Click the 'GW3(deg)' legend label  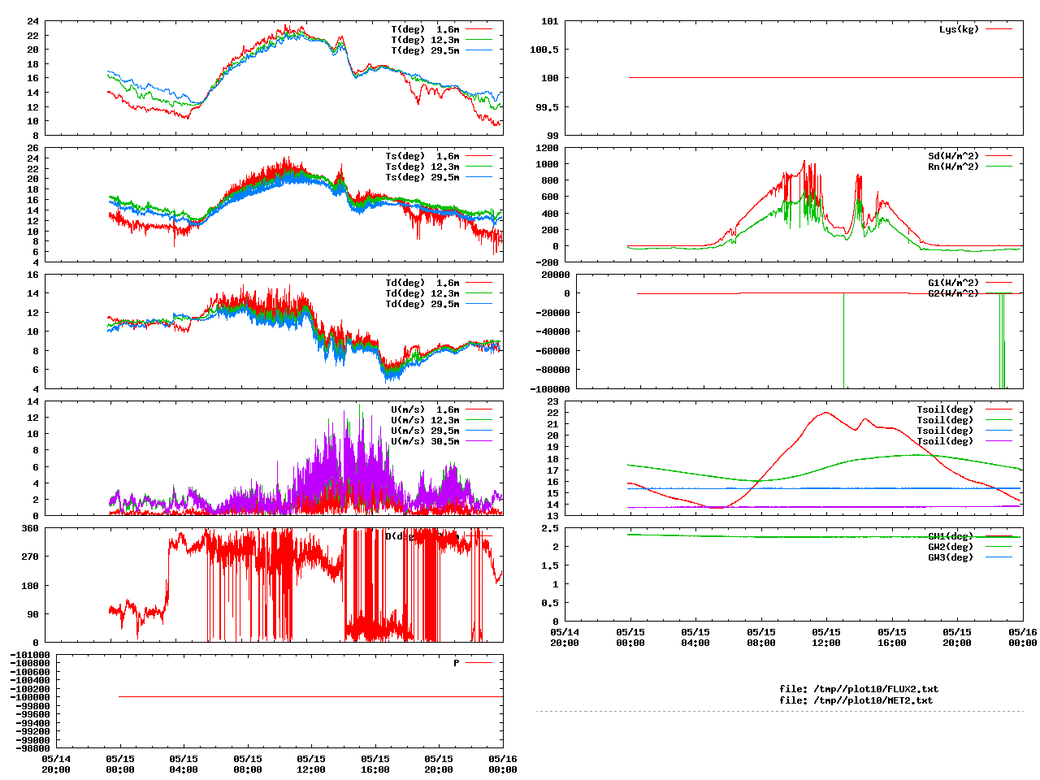[x=951, y=557]
